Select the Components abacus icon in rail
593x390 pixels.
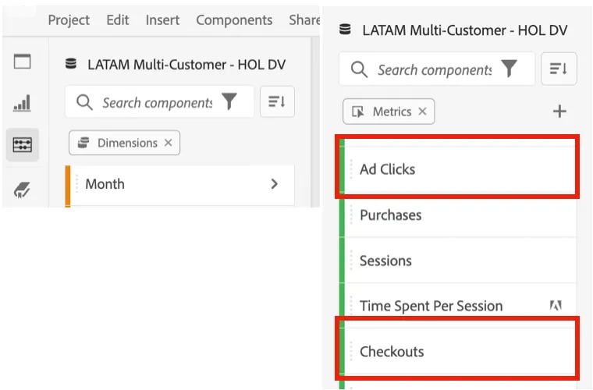coord(23,145)
